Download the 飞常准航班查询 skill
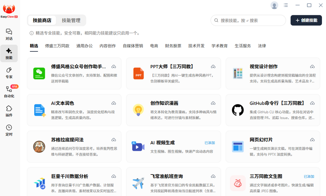 click(213, 176)
